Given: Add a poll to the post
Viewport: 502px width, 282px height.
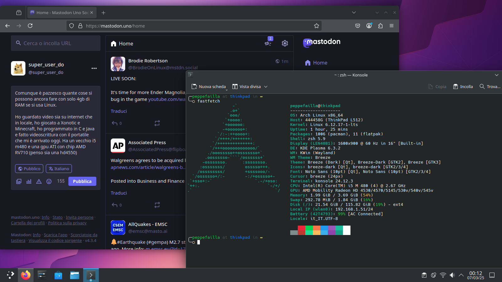Looking at the screenshot, I should click(x=29, y=181).
